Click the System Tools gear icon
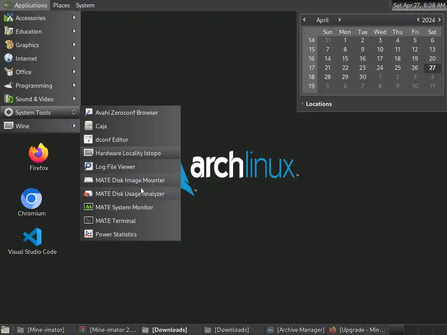 point(9,113)
